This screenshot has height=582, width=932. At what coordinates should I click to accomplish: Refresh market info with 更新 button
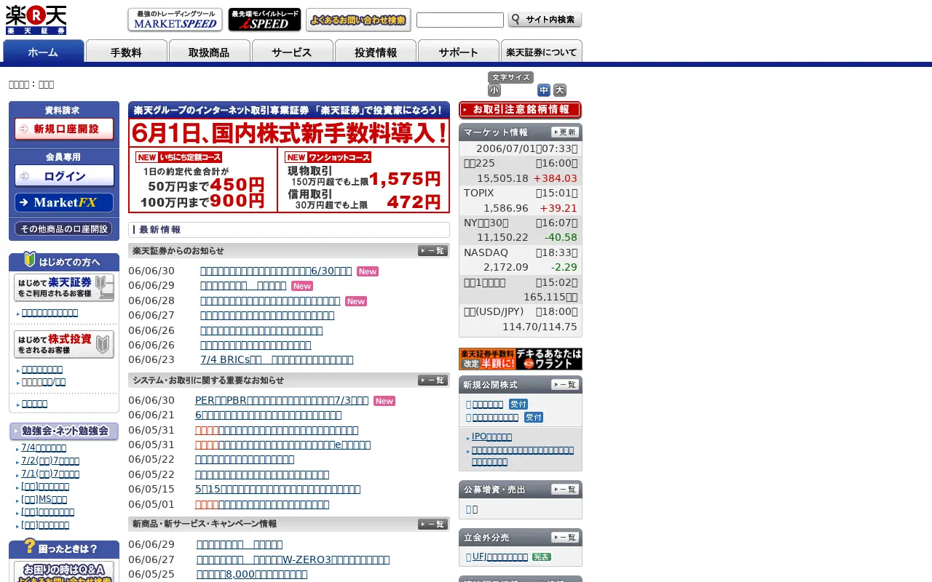click(x=565, y=132)
